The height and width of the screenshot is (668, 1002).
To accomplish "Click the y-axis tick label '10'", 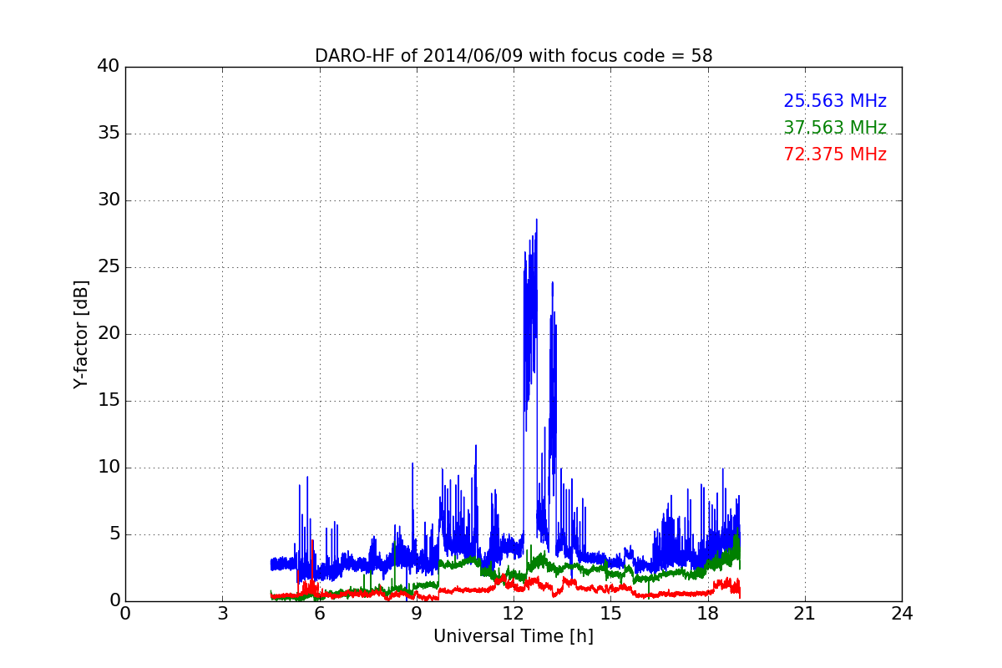I will coord(109,467).
